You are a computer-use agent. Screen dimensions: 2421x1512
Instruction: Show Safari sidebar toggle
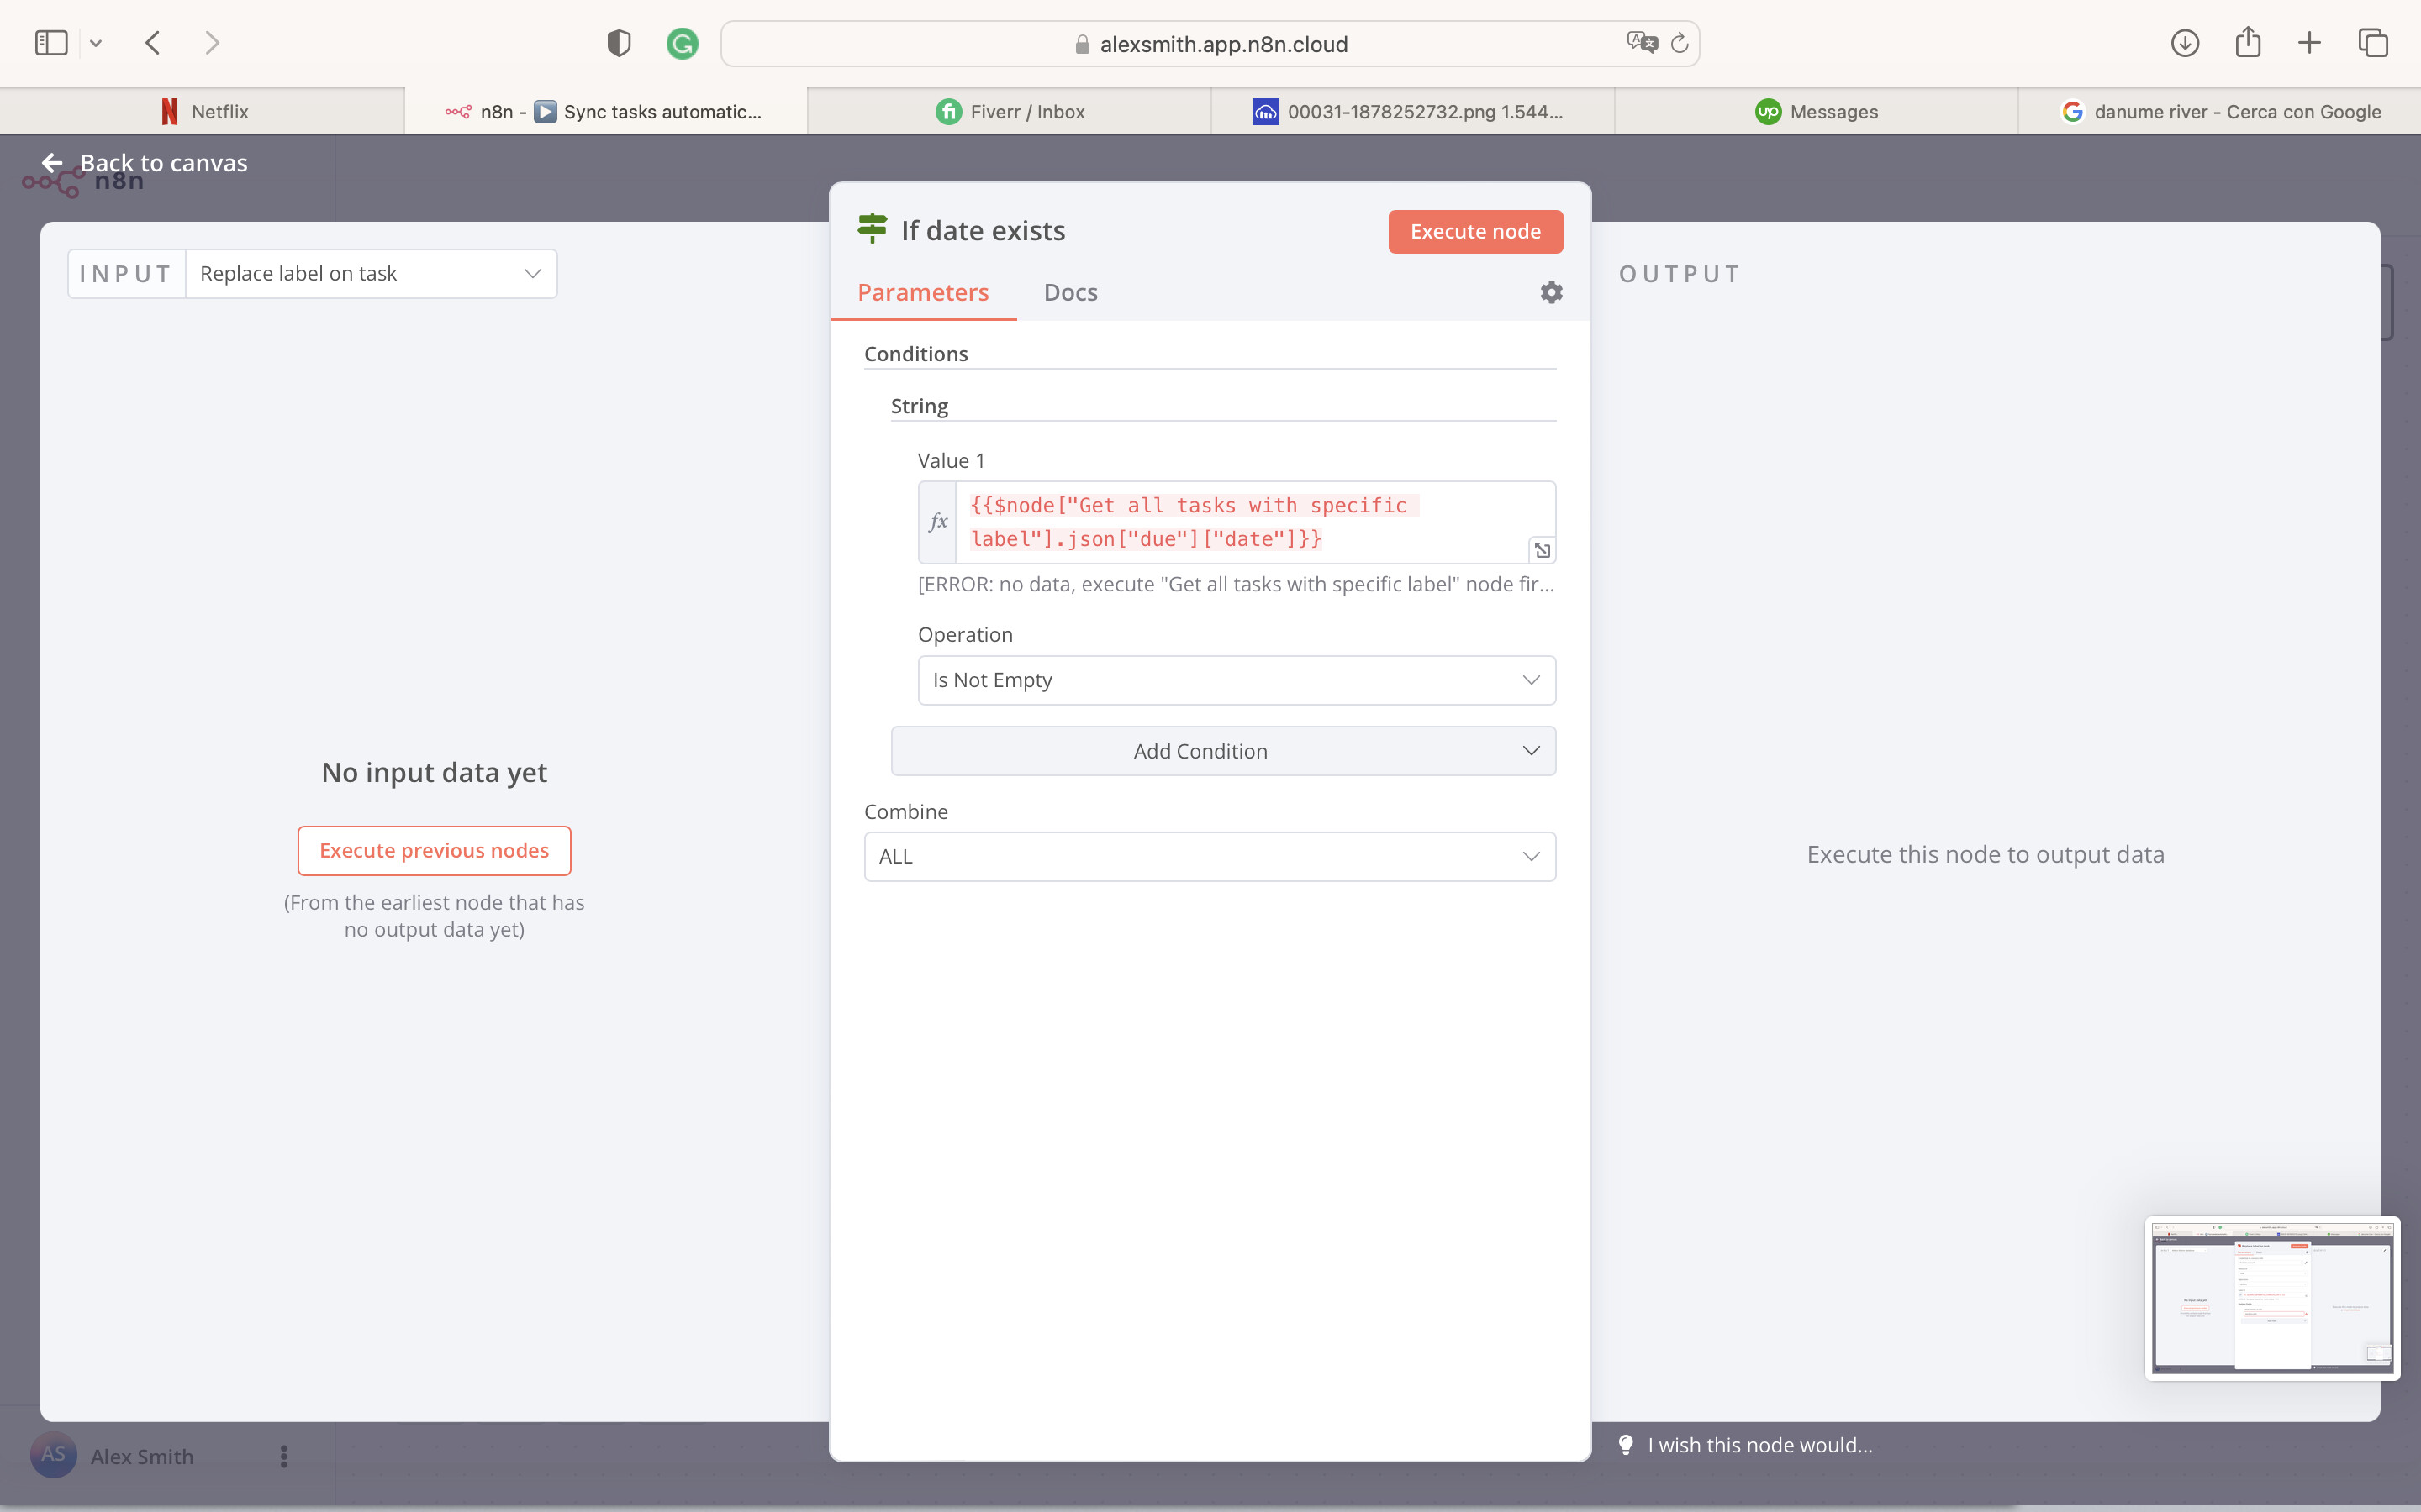click(x=51, y=43)
